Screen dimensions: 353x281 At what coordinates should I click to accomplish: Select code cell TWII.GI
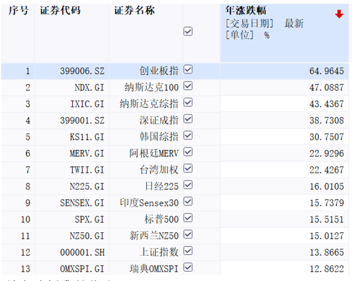pyautogui.click(x=87, y=170)
